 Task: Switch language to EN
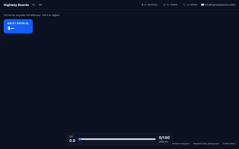(x=40, y=5)
